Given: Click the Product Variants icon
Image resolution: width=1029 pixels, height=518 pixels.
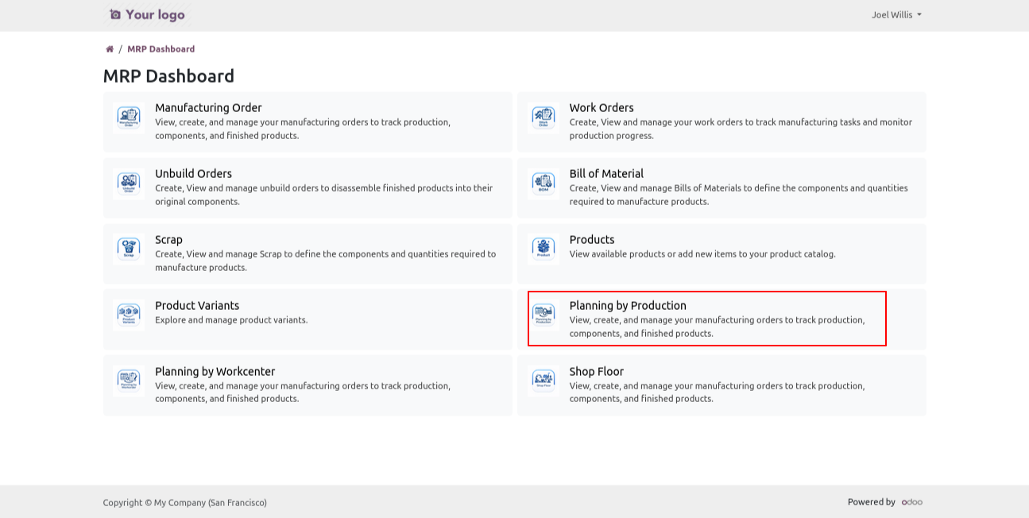Looking at the screenshot, I should click(129, 315).
